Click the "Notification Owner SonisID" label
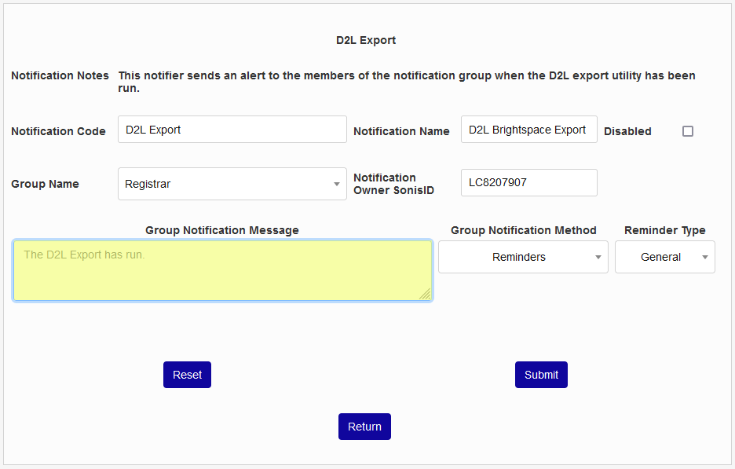The width and height of the screenshot is (735, 469). pyautogui.click(x=393, y=184)
